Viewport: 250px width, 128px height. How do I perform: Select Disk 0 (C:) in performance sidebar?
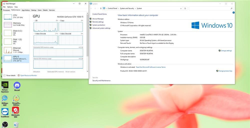pyautogui.click(x=16, y=33)
